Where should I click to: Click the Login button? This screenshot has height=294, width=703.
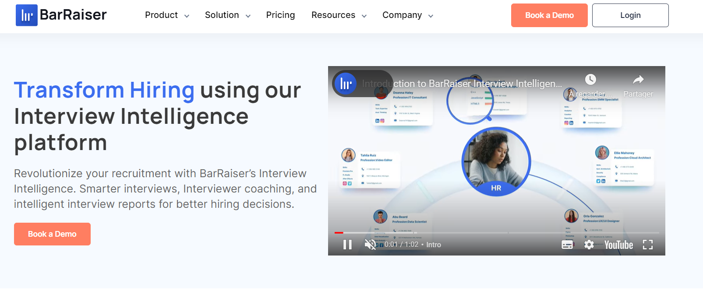[x=630, y=15]
